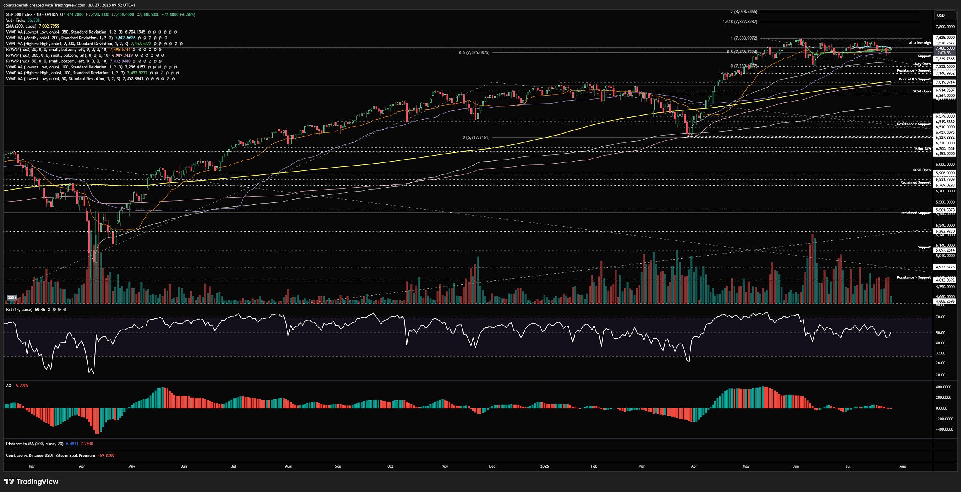The width and height of the screenshot is (961, 492).
Task: Click the TradingView logo at the bottom
Action: (31, 482)
